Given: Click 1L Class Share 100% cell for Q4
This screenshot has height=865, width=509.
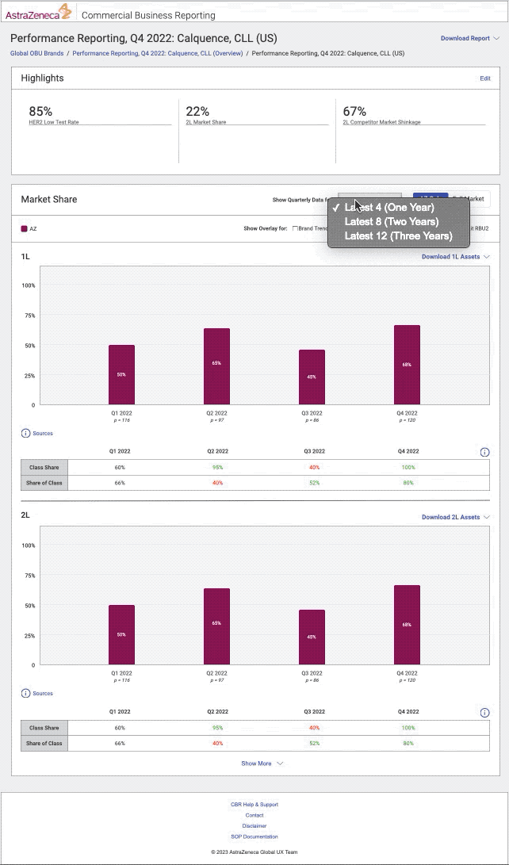Looking at the screenshot, I should [x=408, y=467].
